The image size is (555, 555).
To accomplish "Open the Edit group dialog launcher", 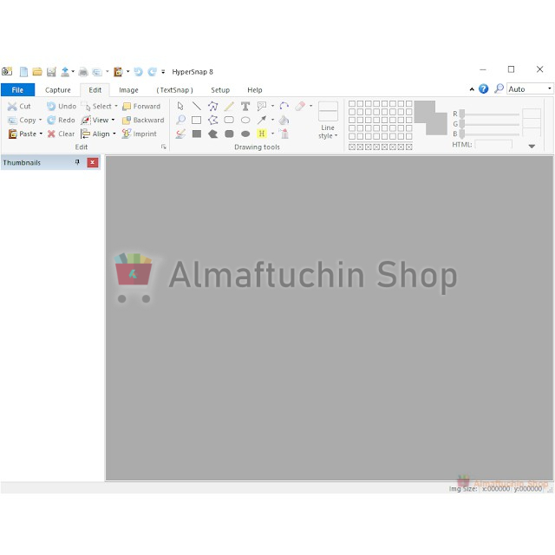I will (164, 147).
